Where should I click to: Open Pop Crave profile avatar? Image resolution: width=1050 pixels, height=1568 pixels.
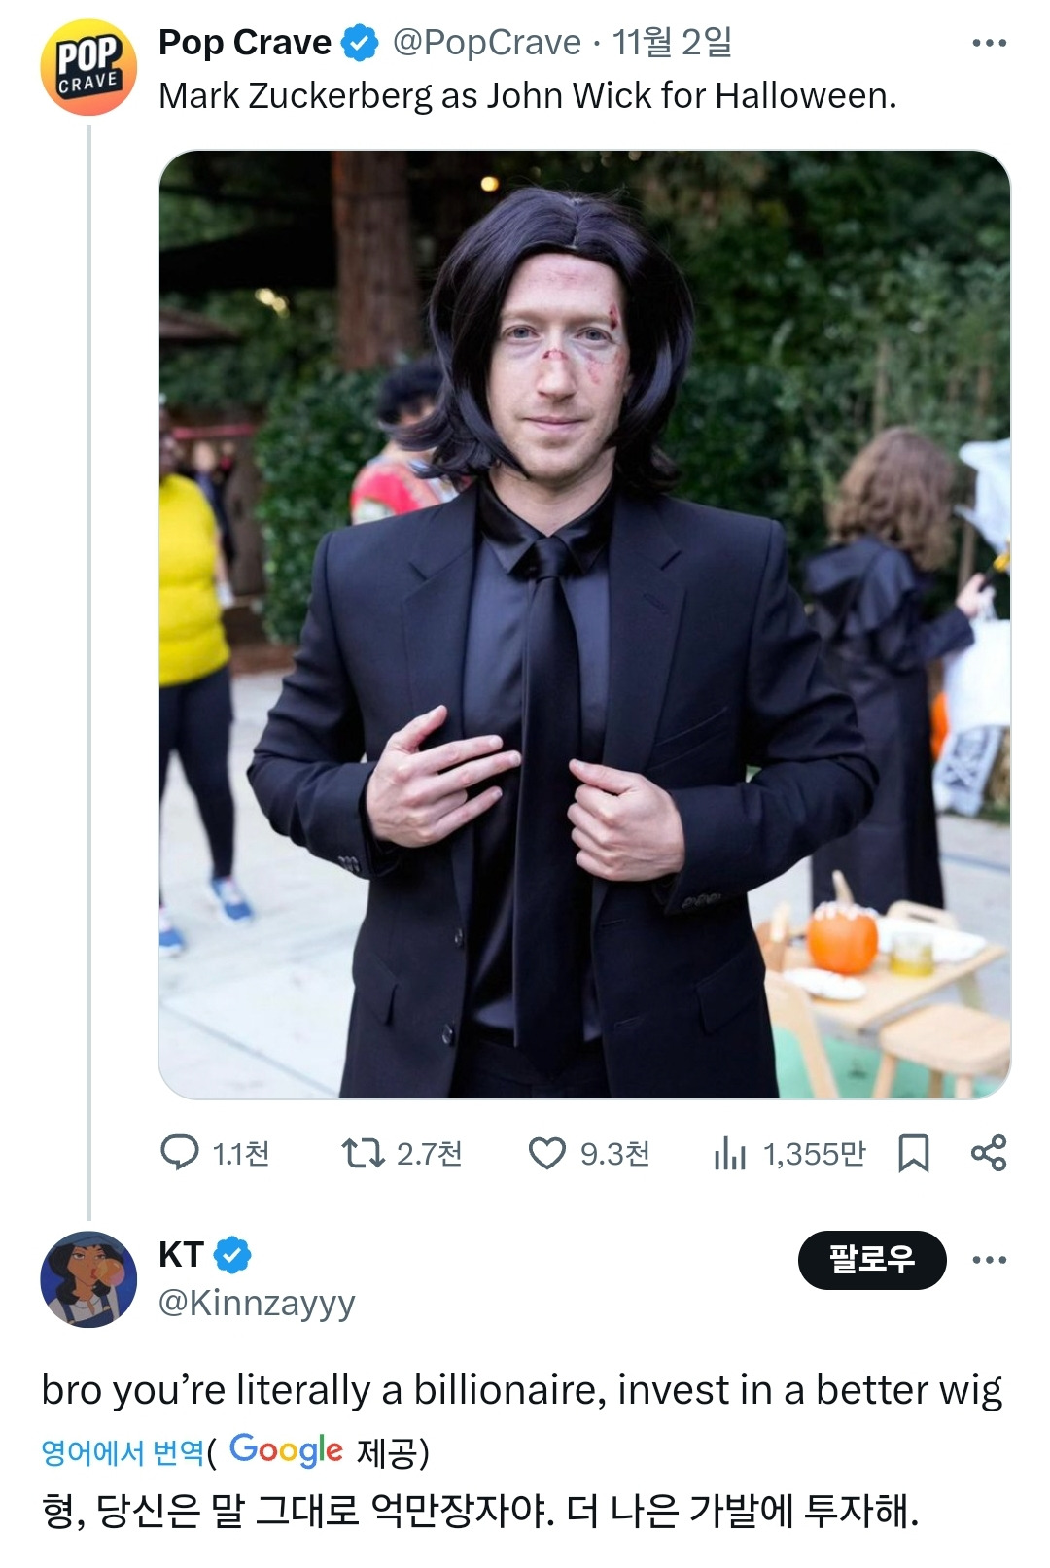tap(88, 67)
